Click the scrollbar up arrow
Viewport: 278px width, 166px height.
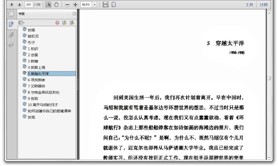(269, 13)
